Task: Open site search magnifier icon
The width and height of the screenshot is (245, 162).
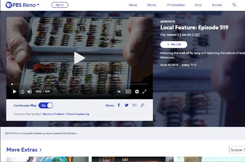Action: pyautogui.click(x=235, y=5)
